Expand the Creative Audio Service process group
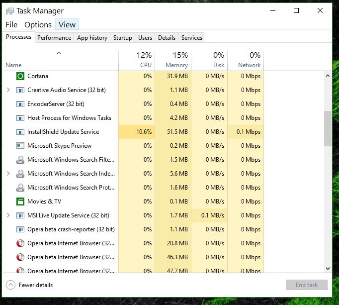The width and height of the screenshot is (339, 305). click(8, 90)
